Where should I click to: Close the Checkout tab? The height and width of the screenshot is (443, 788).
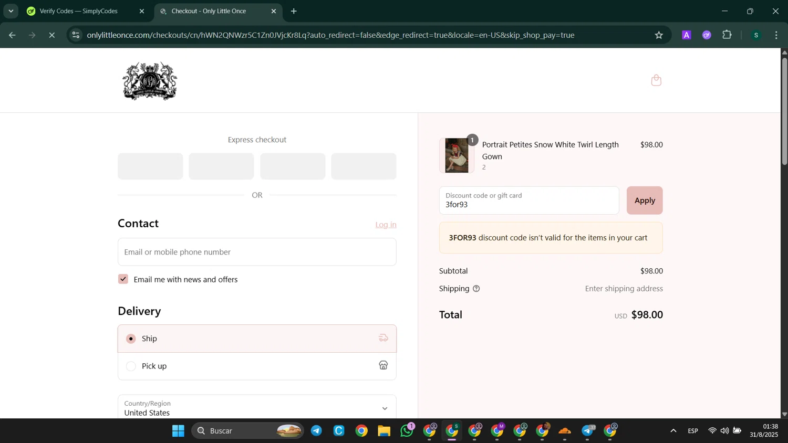[x=274, y=11]
